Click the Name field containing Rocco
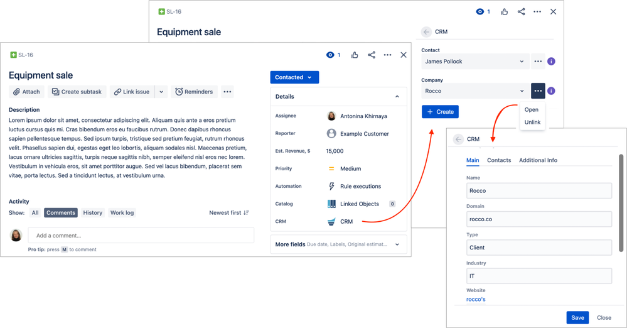Image resolution: width=627 pixels, height=328 pixels. [x=539, y=190]
